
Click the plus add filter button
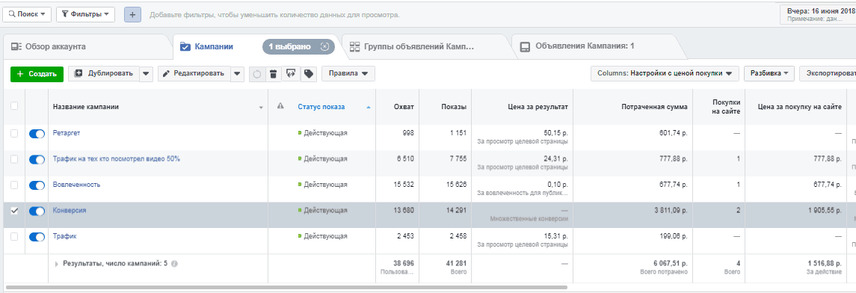(132, 14)
